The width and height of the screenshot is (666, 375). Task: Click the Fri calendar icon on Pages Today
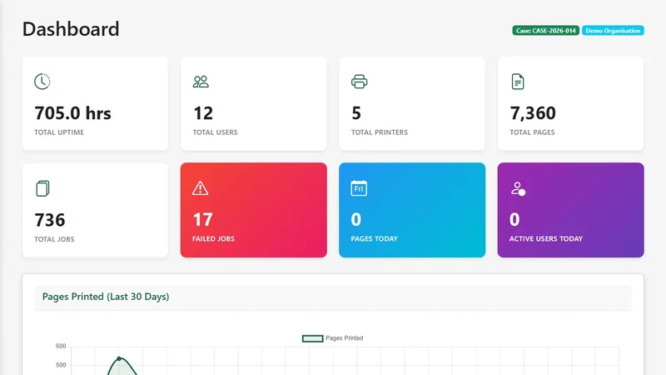click(x=359, y=188)
